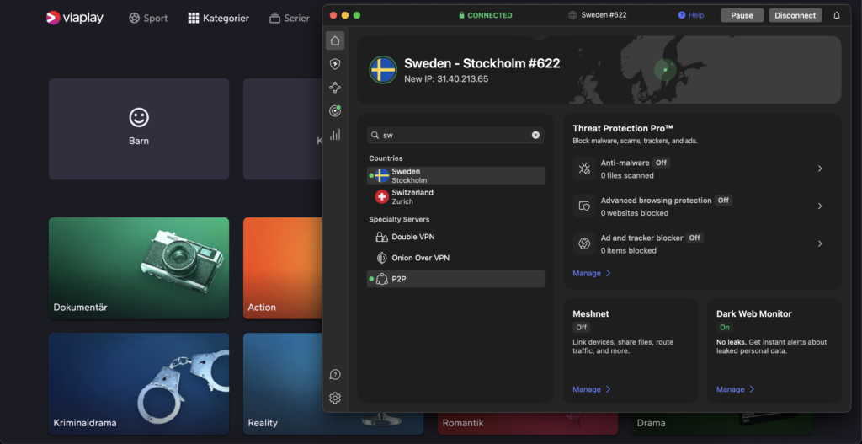The height and width of the screenshot is (444, 862).
Task: Click the Anti-malware bug icon
Action: click(584, 169)
